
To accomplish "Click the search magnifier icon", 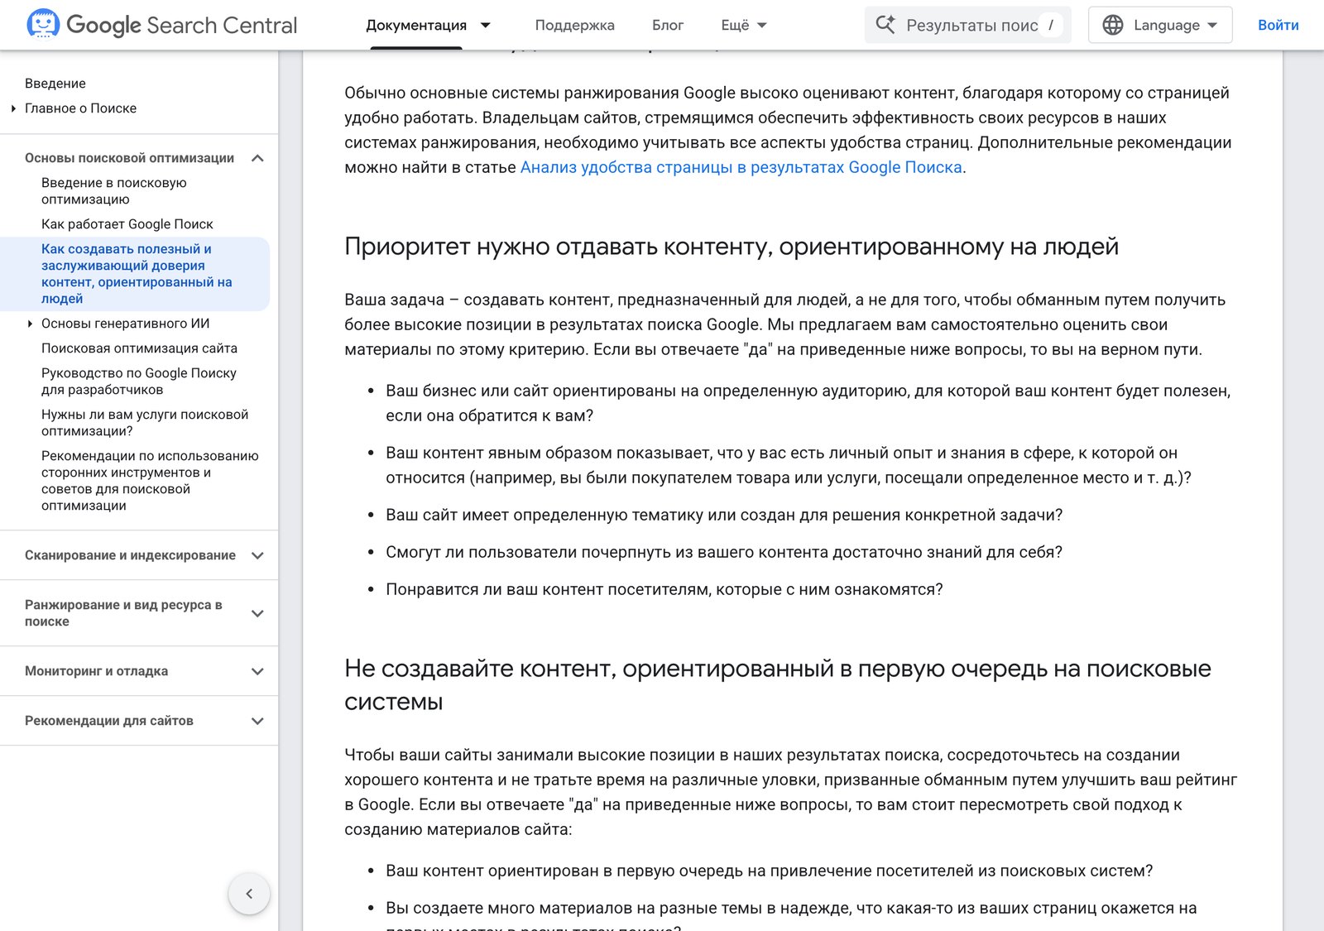I will [885, 25].
